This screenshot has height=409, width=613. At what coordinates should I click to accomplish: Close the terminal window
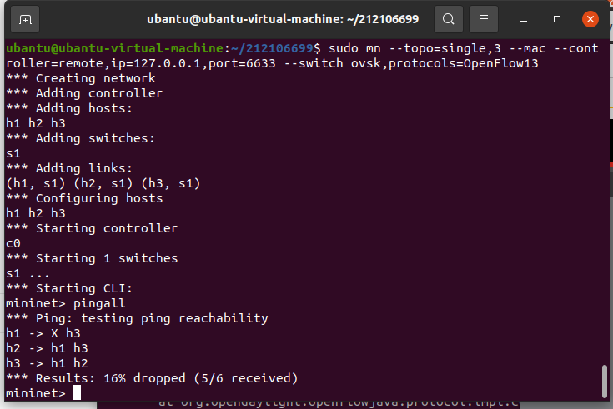(590, 19)
